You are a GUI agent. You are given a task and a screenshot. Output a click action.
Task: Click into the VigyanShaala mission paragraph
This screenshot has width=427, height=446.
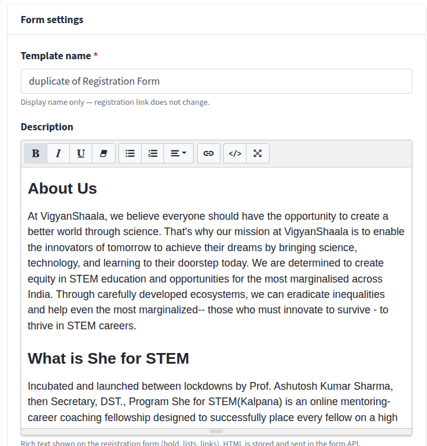(x=216, y=271)
